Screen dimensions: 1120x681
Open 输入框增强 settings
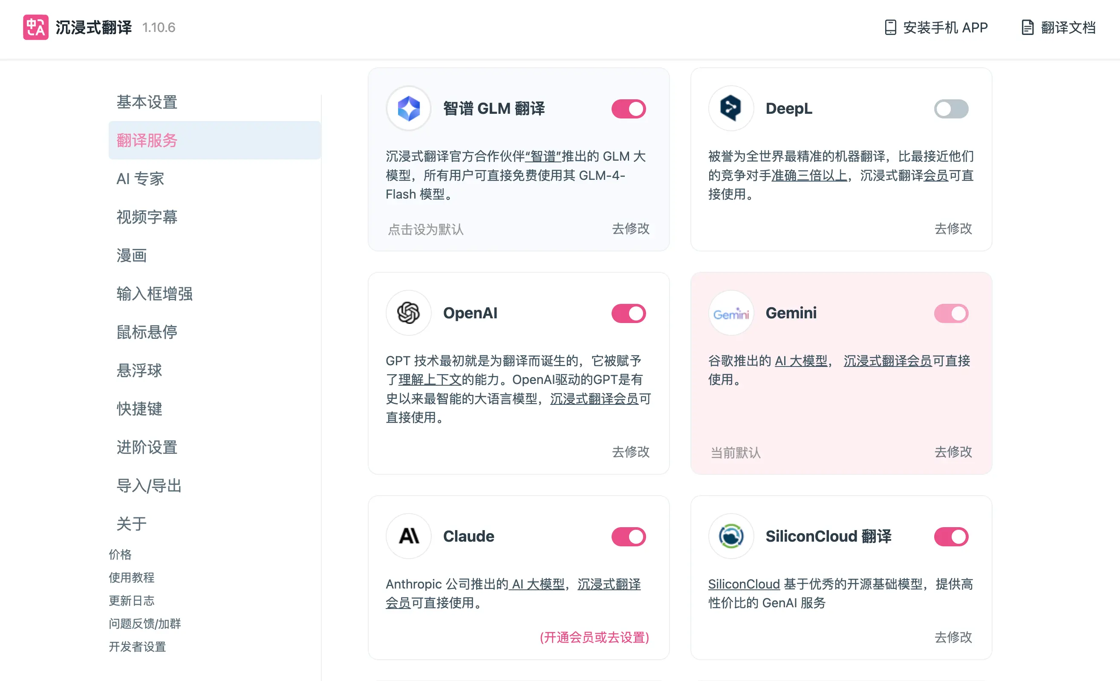(214, 294)
